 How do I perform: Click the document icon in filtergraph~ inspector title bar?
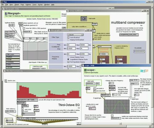coord(50,30)
